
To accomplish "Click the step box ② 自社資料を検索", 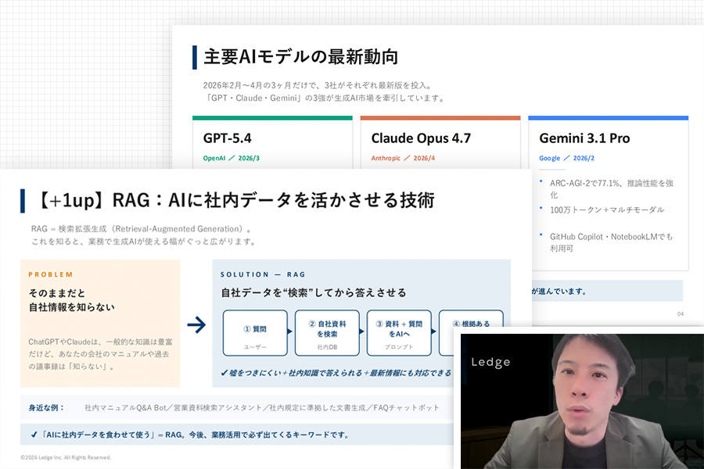I will [x=327, y=332].
